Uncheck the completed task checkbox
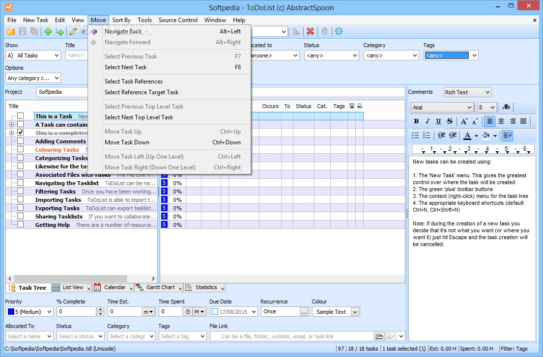543x357 pixels. coord(21,133)
